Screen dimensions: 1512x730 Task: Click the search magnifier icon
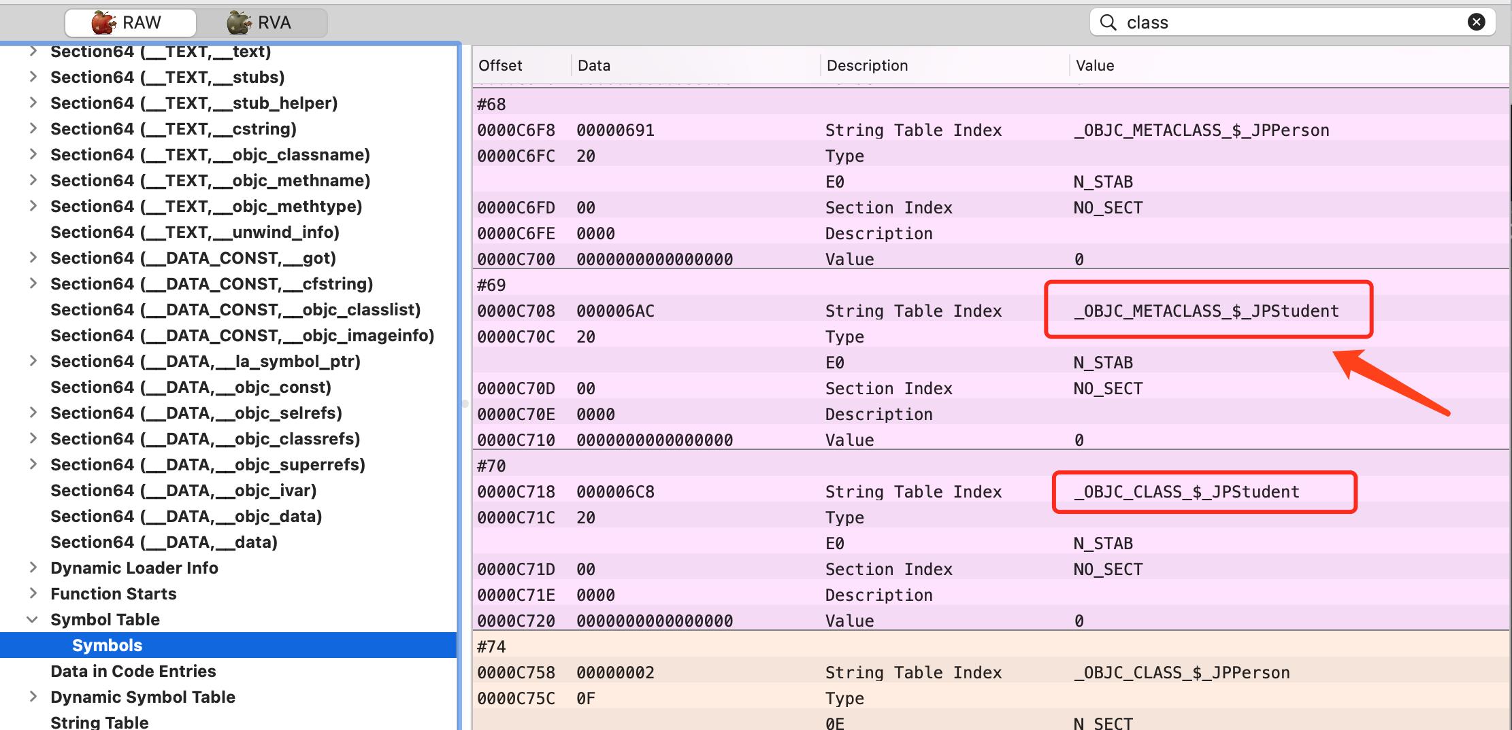tap(1108, 22)
